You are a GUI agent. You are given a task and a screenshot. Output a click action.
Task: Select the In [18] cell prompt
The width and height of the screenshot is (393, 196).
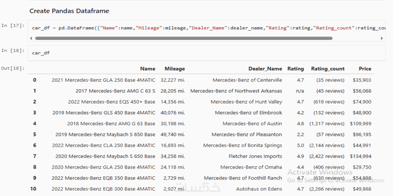[x=10, y=51]
